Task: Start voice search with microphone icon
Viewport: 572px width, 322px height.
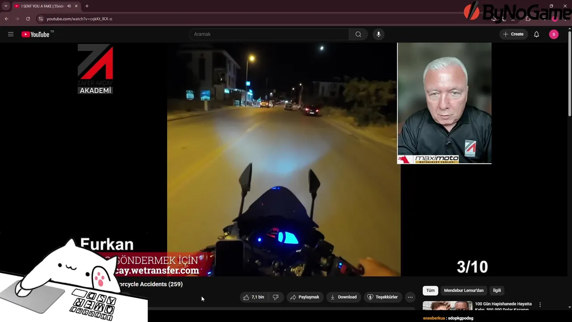Action: (x=379, y=34)
